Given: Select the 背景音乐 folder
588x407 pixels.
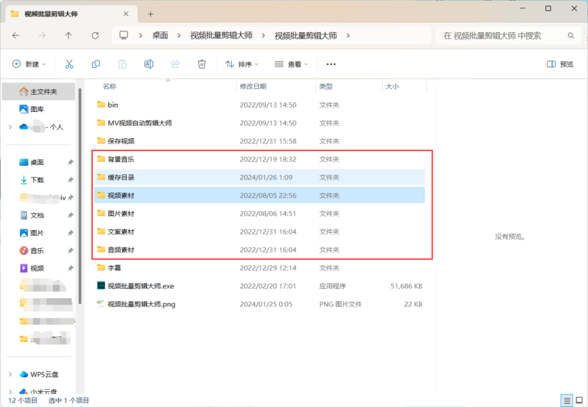Looking at the screenshot, I should coord(259,159).
